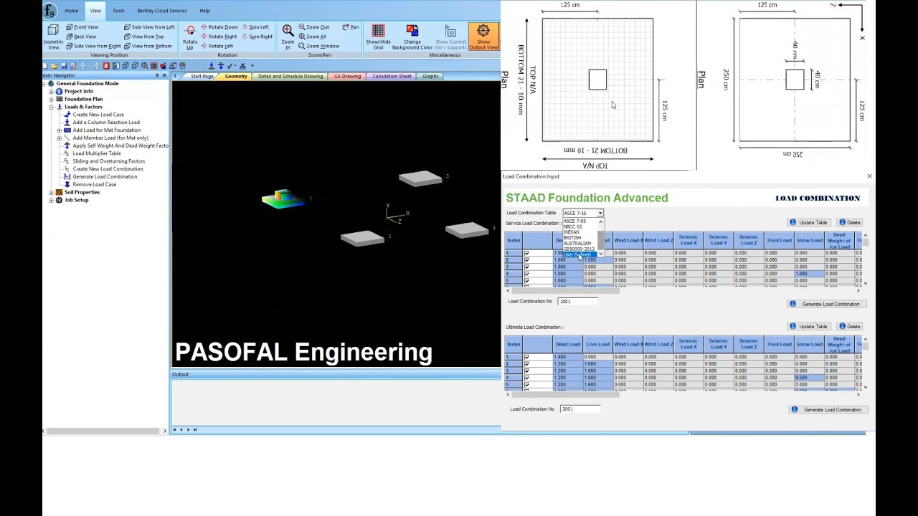918x516 pixels.
Task: Expand the Foundation Plan tree node
Action: 51,99
